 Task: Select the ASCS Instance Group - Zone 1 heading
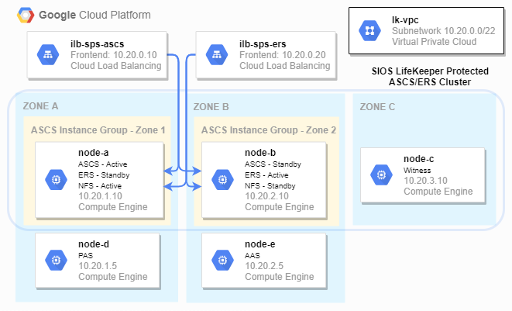point(98,130)
